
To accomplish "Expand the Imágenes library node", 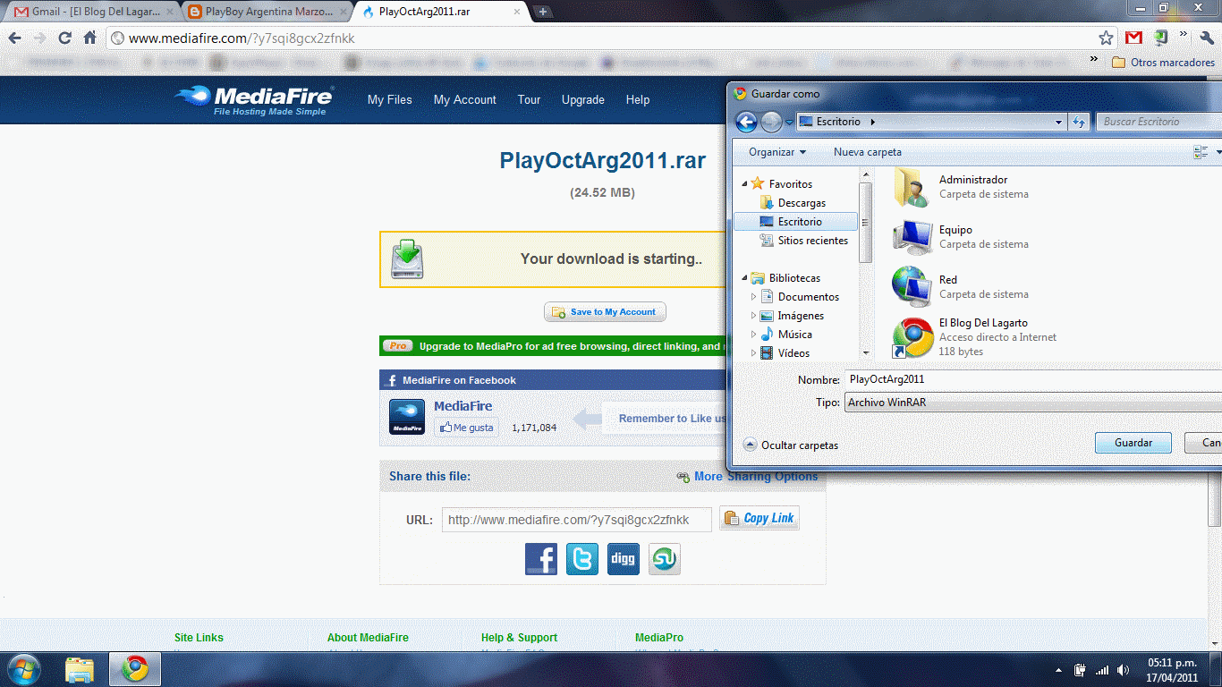I will click(x=753, y=316).
